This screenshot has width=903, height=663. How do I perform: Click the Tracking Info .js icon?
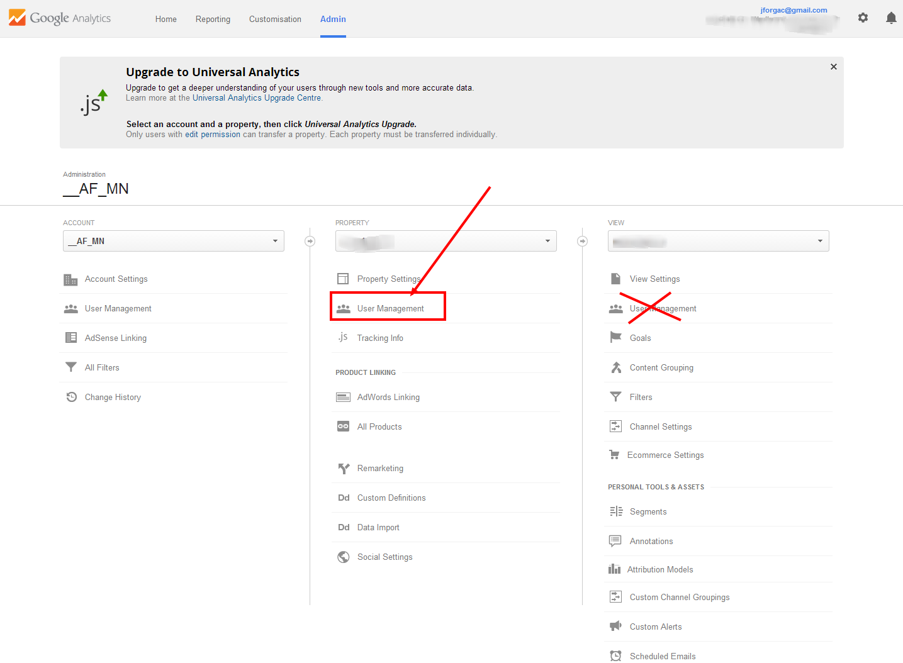(x=342, y=337)
